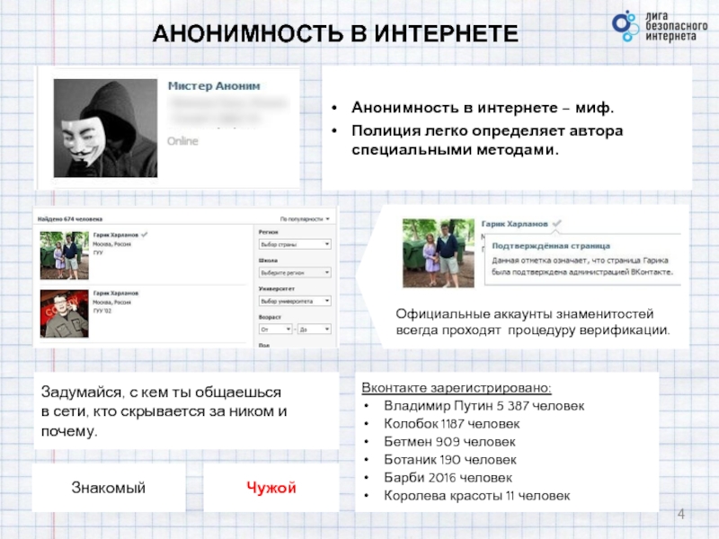Click the checkmark above Подтверждённая страница tooltip
Image resolution: width=719 pixels, height=539 pixels.
tap(556, 223)
